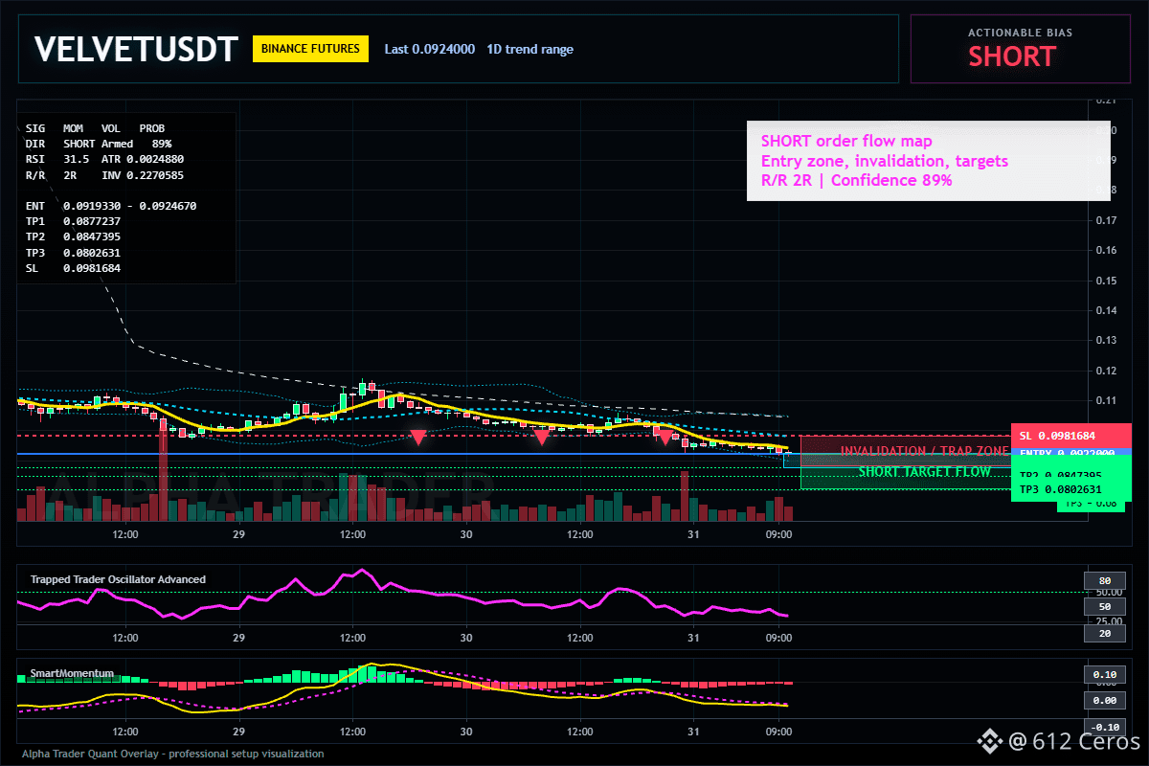This screenshot has height=766, width=1149.
Task: Click the 20 level badge on oscillator axis
Action: [x=1104, y=633]
